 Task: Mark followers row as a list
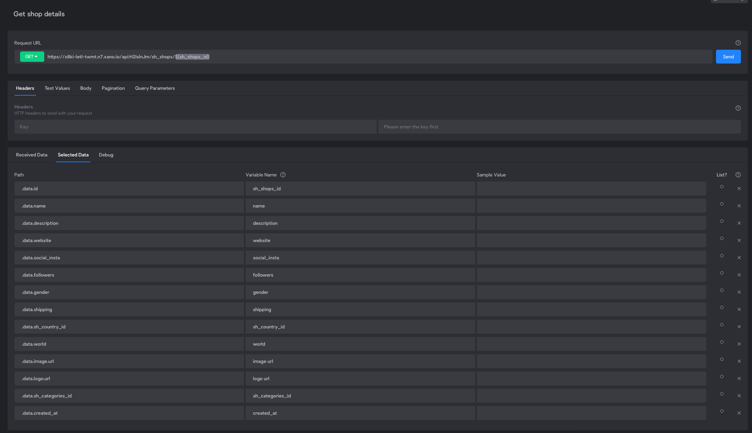coord(722,273)
